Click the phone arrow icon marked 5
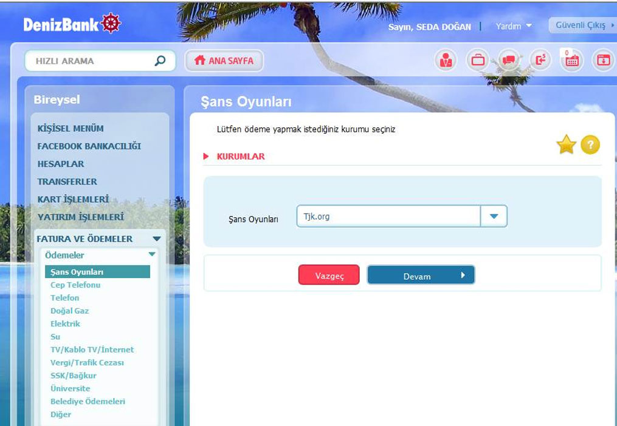Viewport: 617px width, 426px height. pyautogui.click(x=540, y=61)
